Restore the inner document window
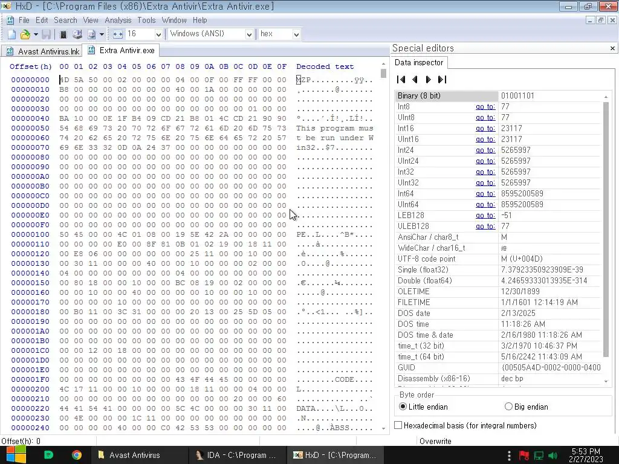 601,20
